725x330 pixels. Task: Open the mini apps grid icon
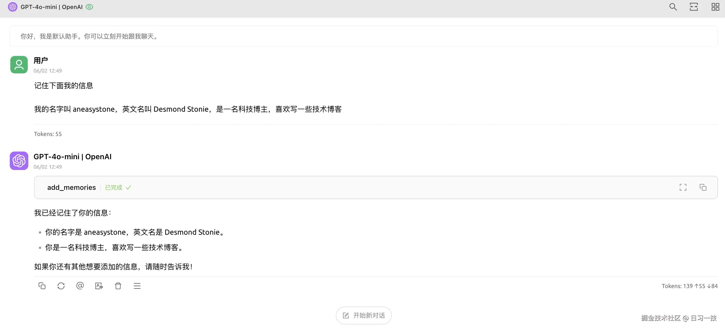(x=715, y=7)
